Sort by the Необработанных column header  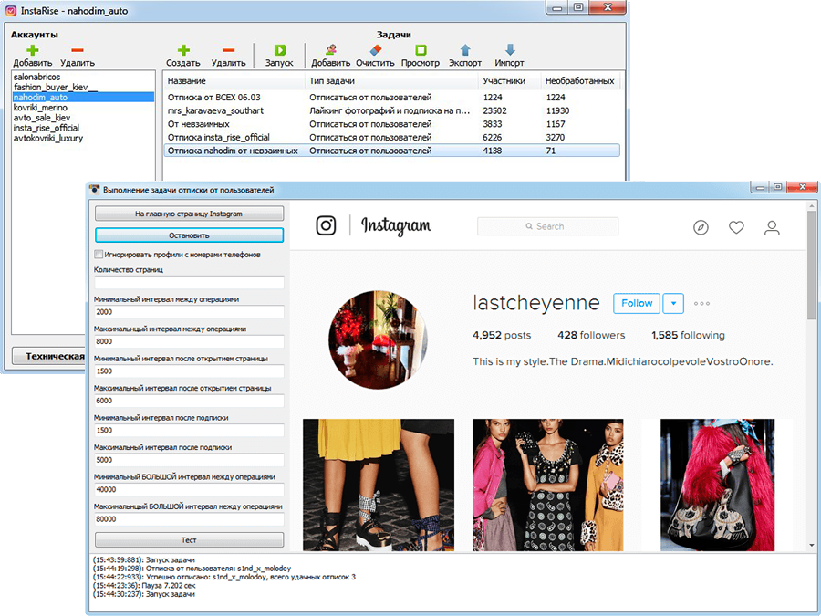pos(580,80)
